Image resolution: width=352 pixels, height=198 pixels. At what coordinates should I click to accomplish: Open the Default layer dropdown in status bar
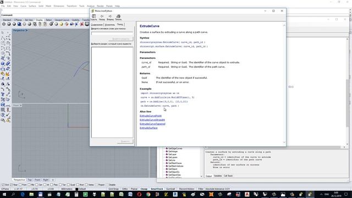pos(82,189)
